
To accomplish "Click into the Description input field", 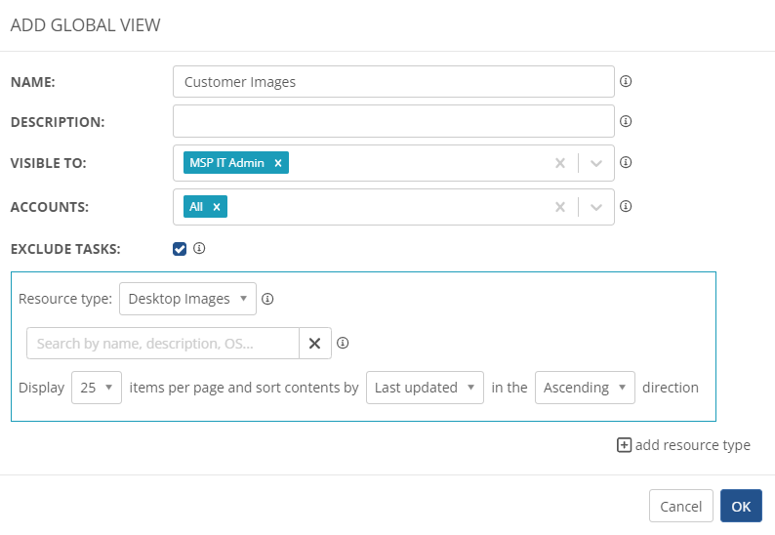I will tap(392, 122).
